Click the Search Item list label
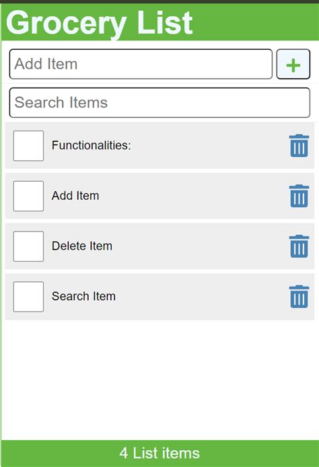Viewport: 319px width, 467px height. click(x=83, y=296)
